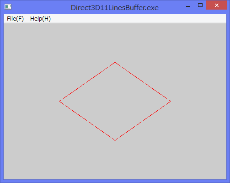Minimize the Direct3D11LinesBuffer window
Image resolution: width=230 pixels, height=183 pixels.
pyautogui.click(x=188, y=6)
